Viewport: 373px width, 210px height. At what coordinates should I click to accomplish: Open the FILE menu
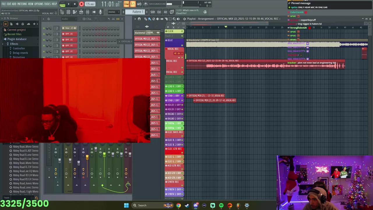[3, 4]
